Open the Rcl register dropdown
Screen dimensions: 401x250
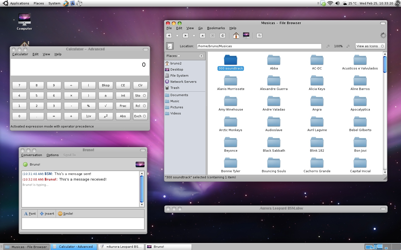pos(140,106)
